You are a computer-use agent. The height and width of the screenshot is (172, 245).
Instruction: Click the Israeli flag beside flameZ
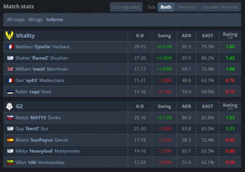tap(10, 58)
